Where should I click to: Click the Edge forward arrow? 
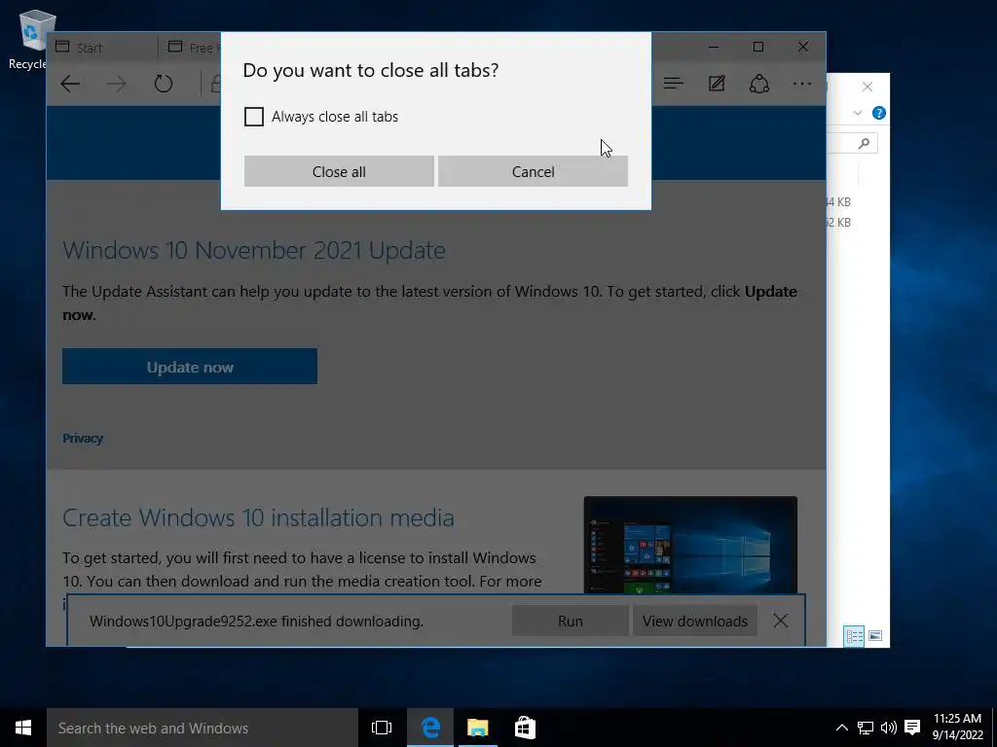(117, 84)
